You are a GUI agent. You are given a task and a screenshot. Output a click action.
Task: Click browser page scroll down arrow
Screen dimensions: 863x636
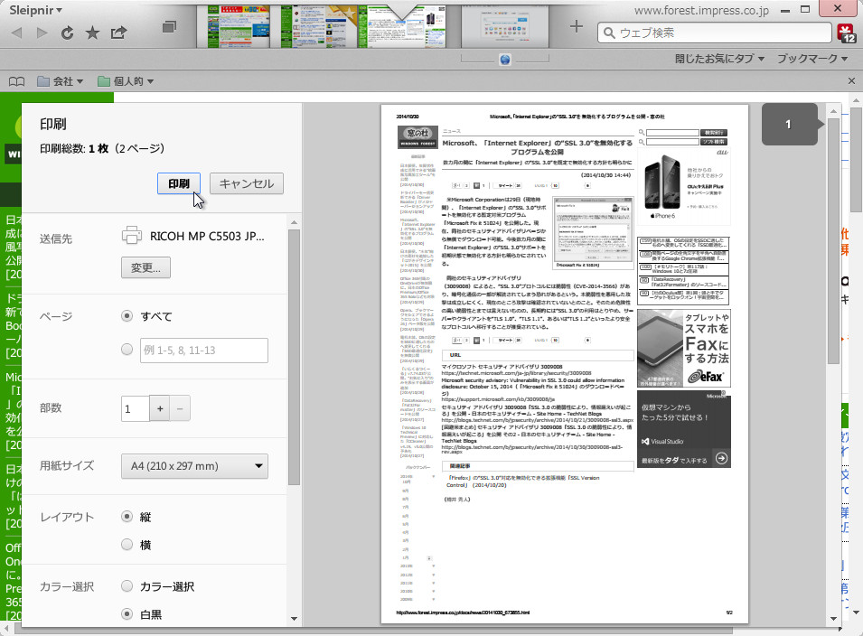click(857, 612)
